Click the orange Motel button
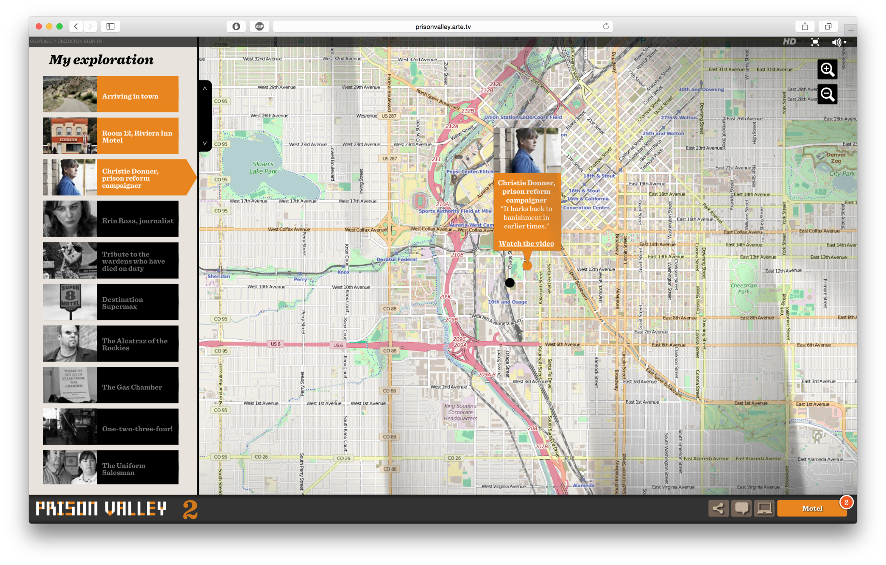Viewport: 886px width, 565px height. [x=812, y=508]
